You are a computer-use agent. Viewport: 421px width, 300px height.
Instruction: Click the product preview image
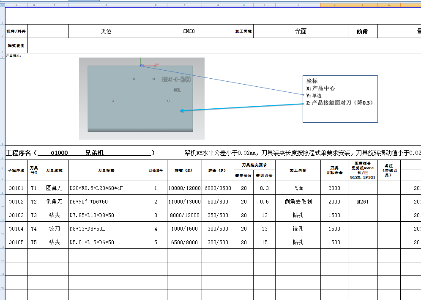pyautogui.click(x=142, y=98)
